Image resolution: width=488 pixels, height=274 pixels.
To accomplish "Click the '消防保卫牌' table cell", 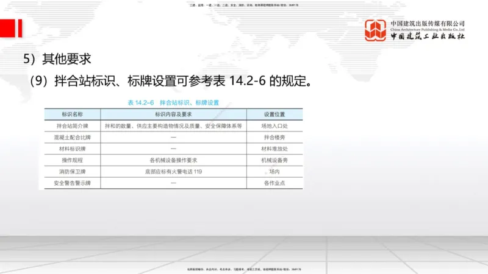I will pos(72,171).
